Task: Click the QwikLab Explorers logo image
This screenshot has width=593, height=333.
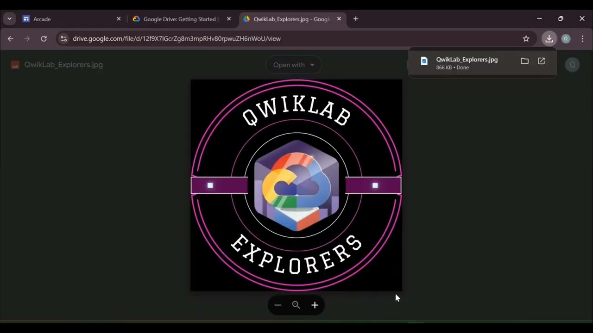Action: tap(296, 185)
